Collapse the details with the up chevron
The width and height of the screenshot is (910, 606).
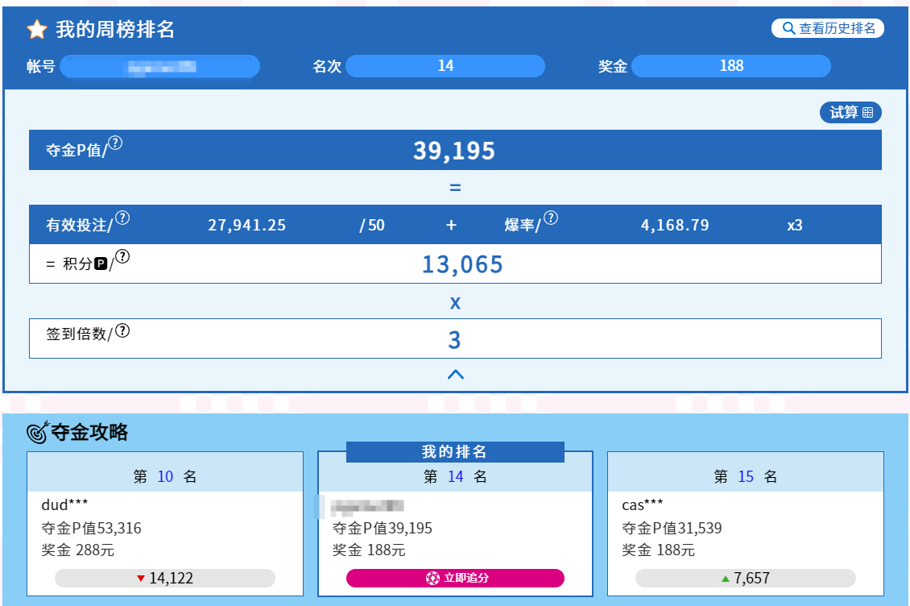pyautogui.click(x=455, y=374)
